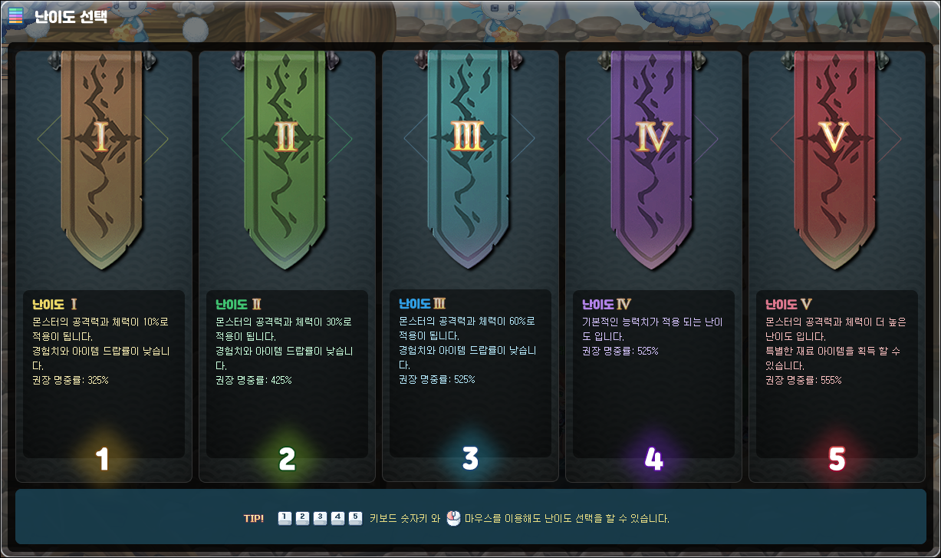941x558 pixels.
Task: Click the keyboard key 5 icon in tip
Action: [x=355, y=518]
